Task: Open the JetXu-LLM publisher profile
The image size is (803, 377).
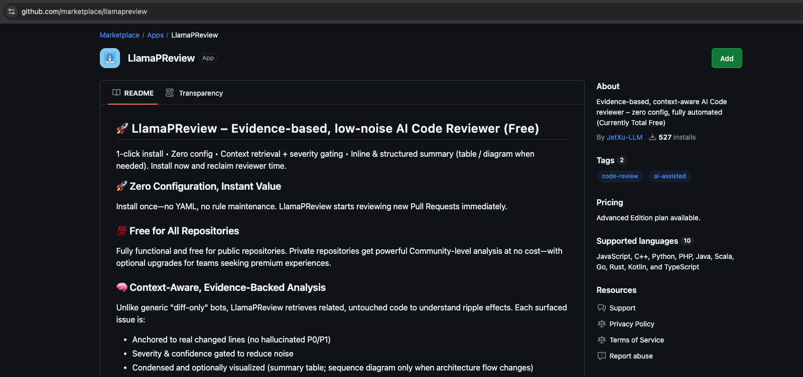Action: pyautogui.click(x=624, y=137)
